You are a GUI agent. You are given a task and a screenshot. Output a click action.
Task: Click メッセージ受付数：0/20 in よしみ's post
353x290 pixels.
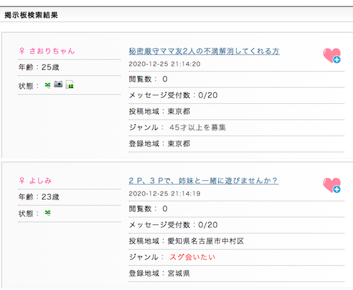pos(173,225)
